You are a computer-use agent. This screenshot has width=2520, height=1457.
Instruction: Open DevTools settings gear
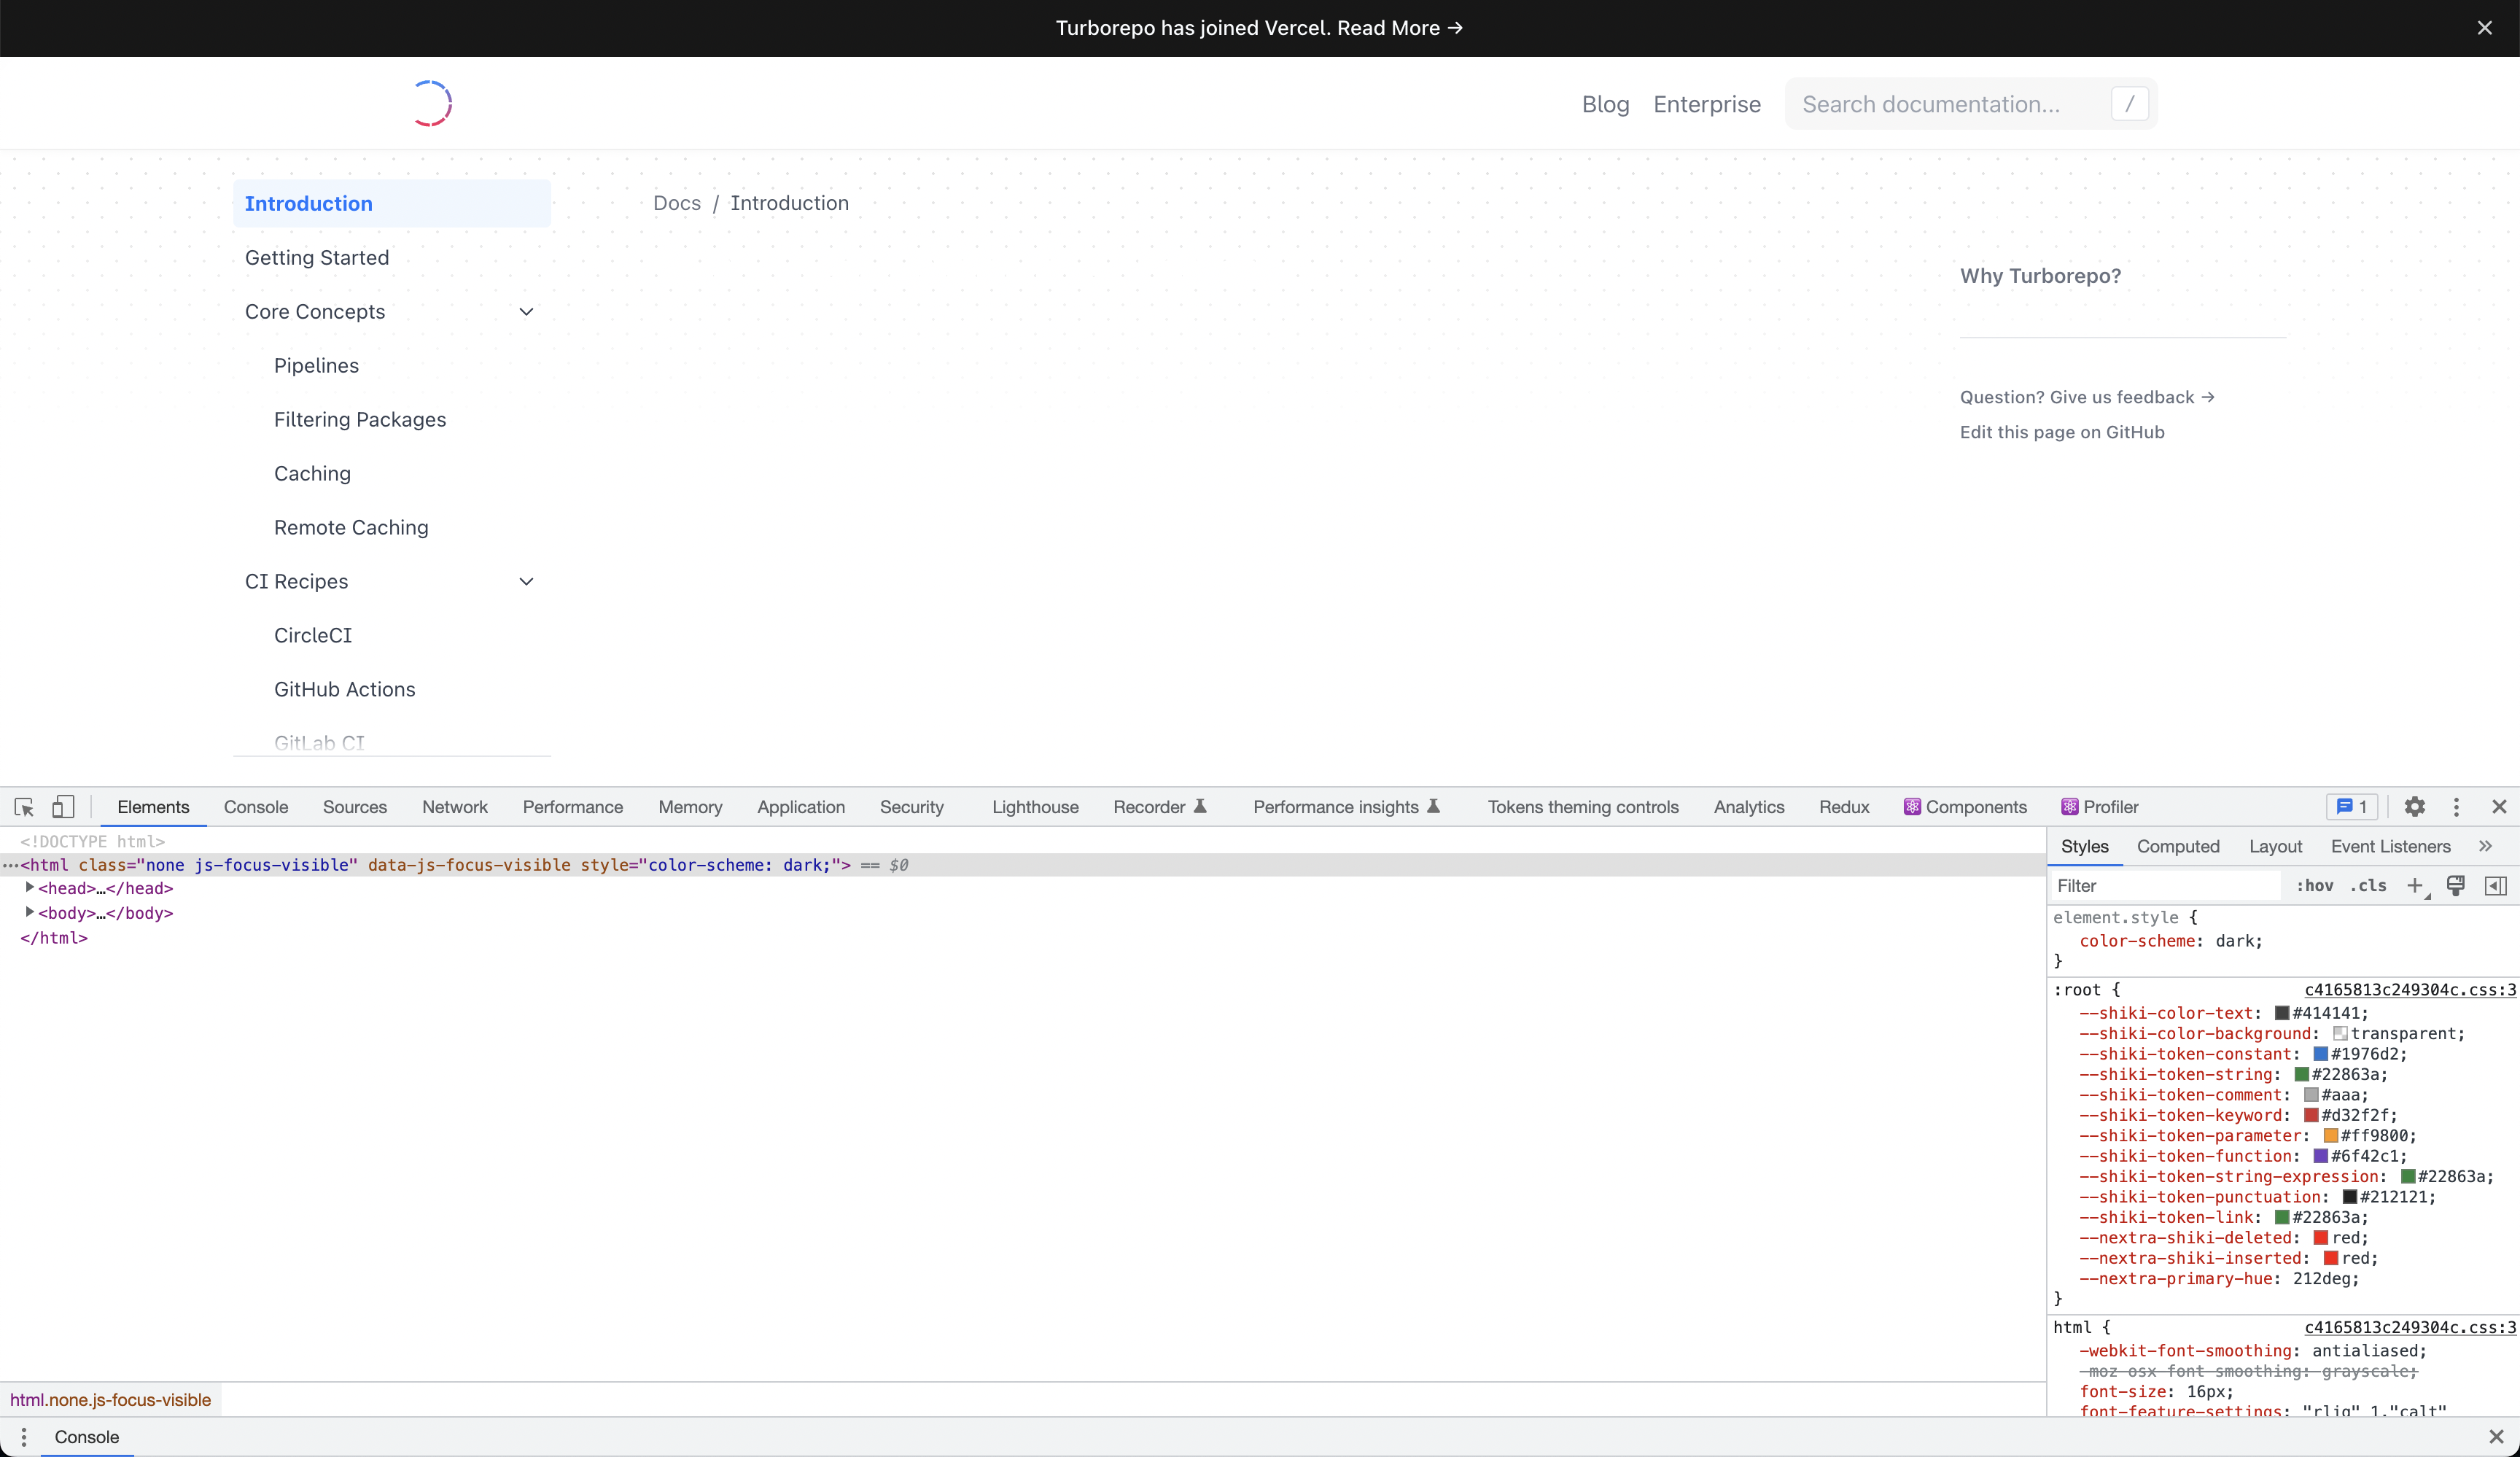[x=2414, y=807]
